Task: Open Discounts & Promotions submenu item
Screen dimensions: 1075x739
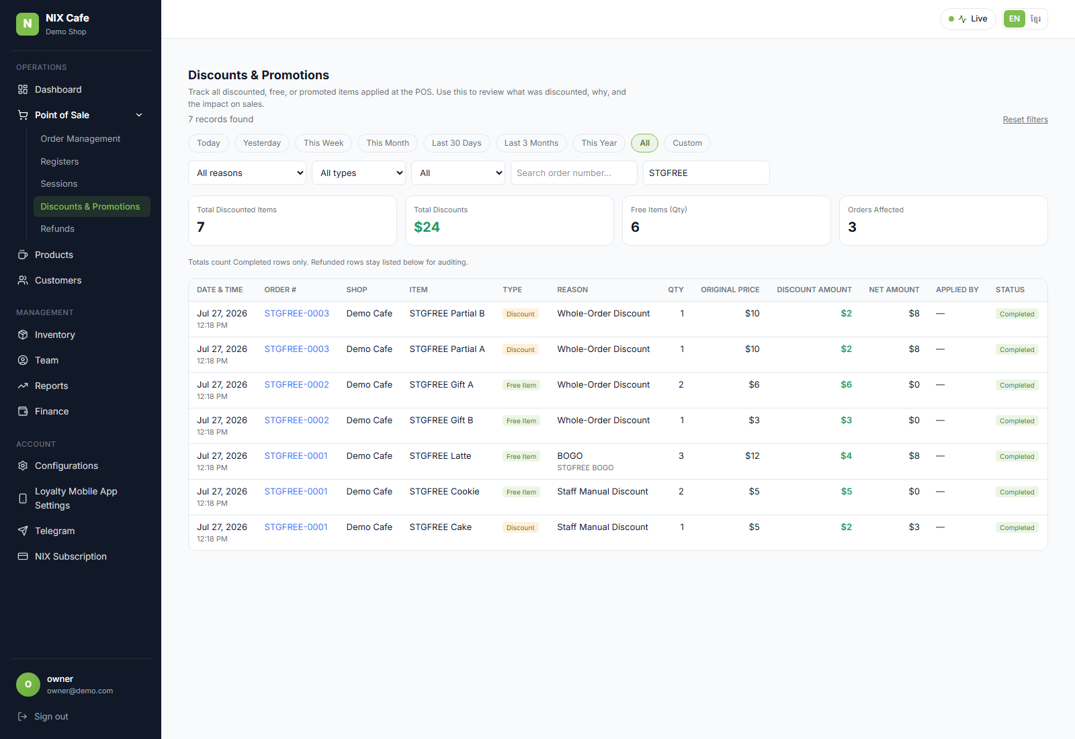Action: coord(92,206)
